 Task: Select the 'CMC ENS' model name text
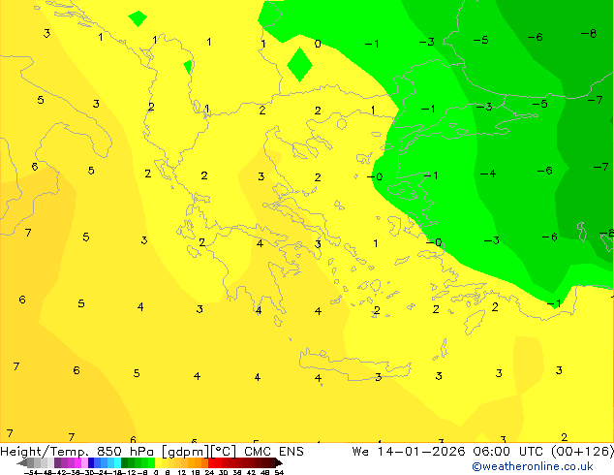(x=274, y=452)
